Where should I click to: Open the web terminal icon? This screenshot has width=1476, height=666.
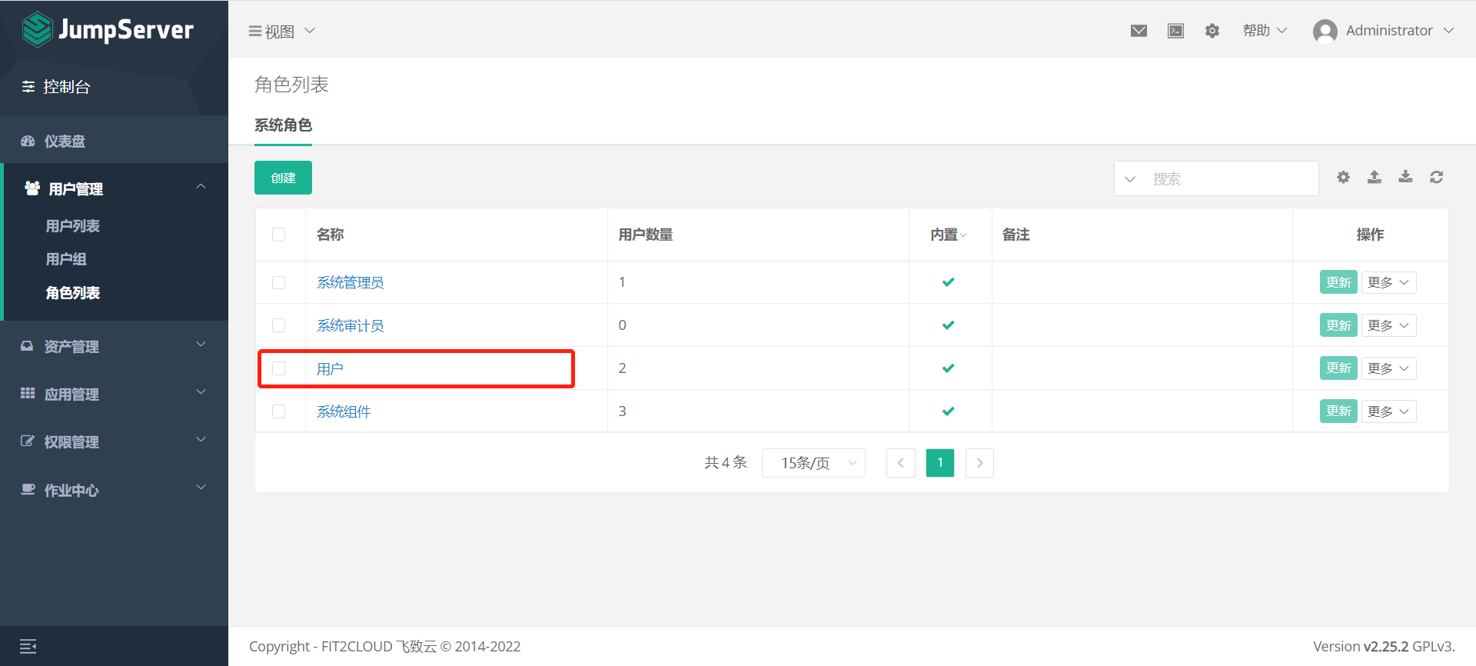[1175, 31]
